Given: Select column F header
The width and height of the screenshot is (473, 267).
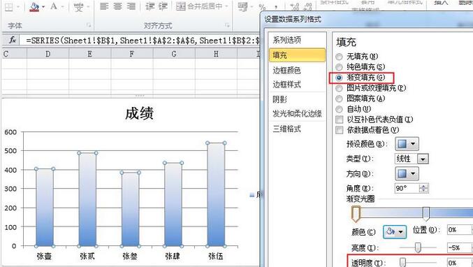Looking at the screenshot, I should (132, 54).
